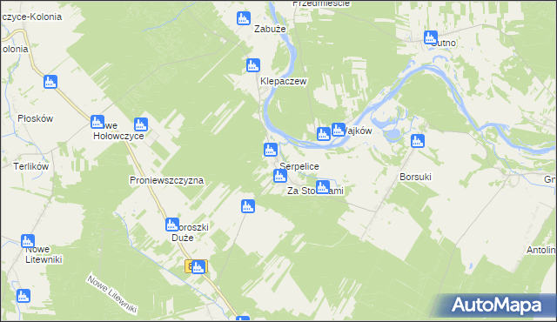Click the Zabuże place label

[x=270, y=29]
